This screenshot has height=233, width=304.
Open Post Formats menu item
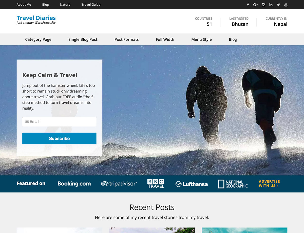pyautogui.click(x=126, y=39)
